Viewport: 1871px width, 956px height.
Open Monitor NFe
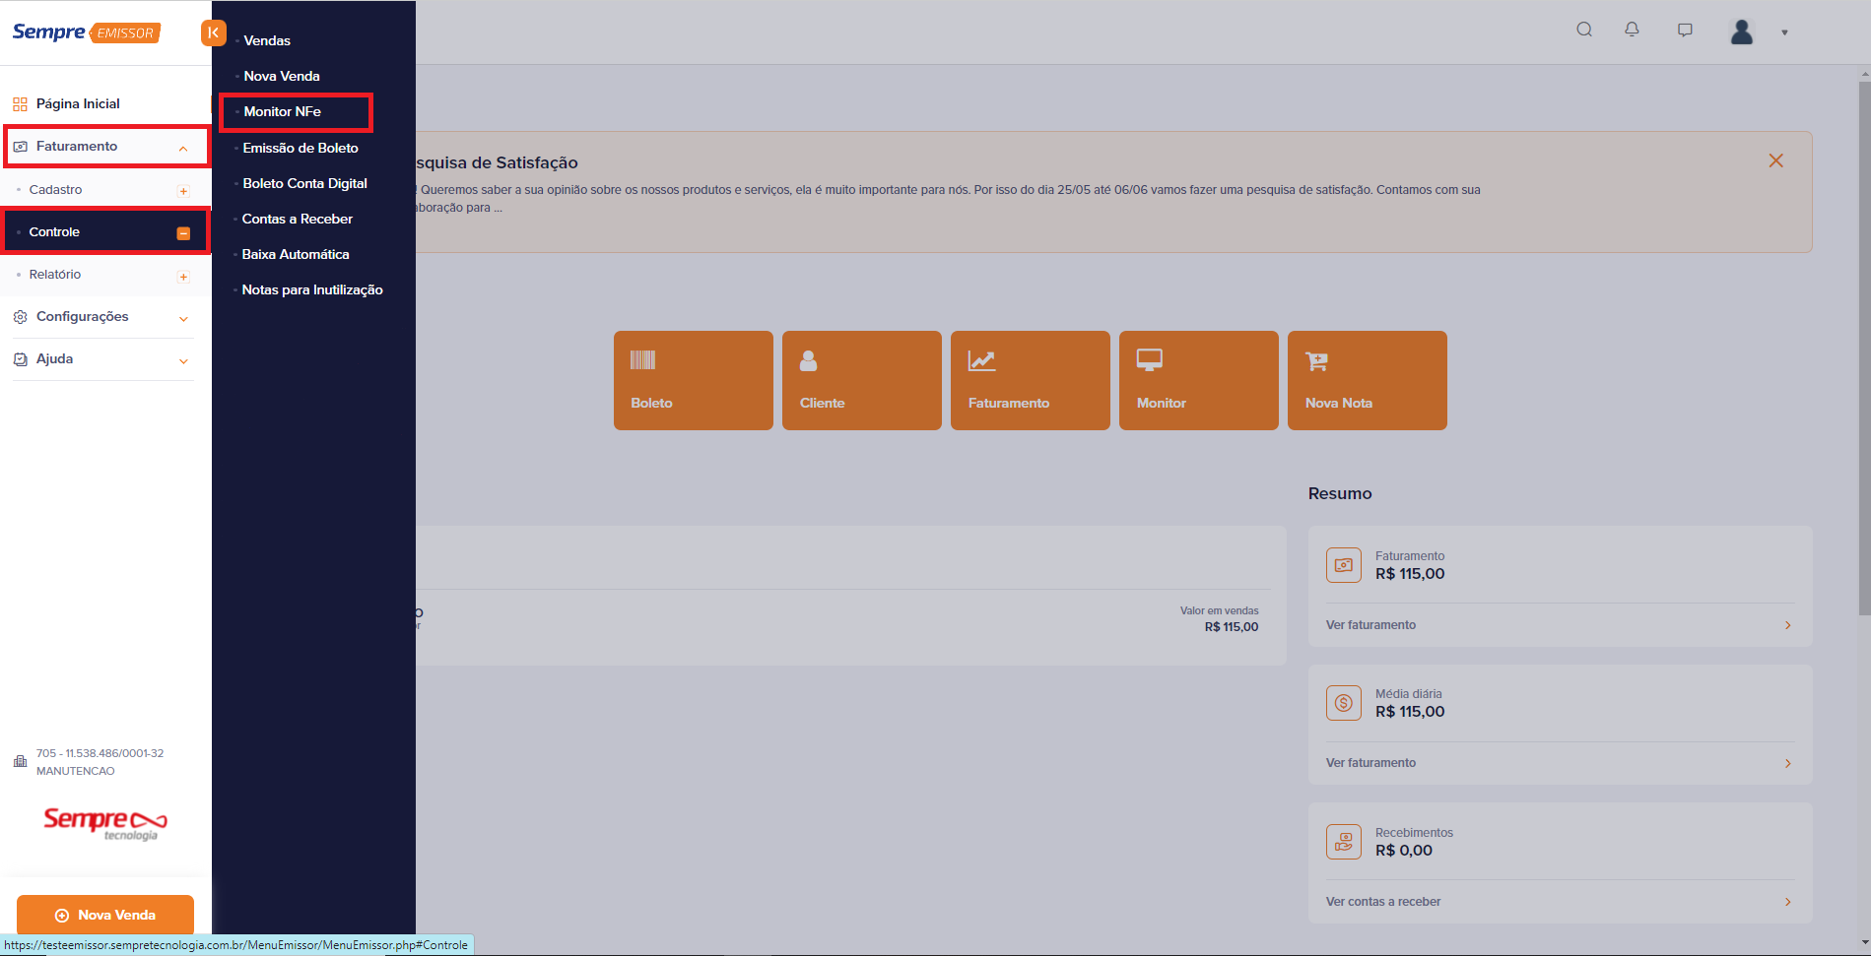[283, 111]
